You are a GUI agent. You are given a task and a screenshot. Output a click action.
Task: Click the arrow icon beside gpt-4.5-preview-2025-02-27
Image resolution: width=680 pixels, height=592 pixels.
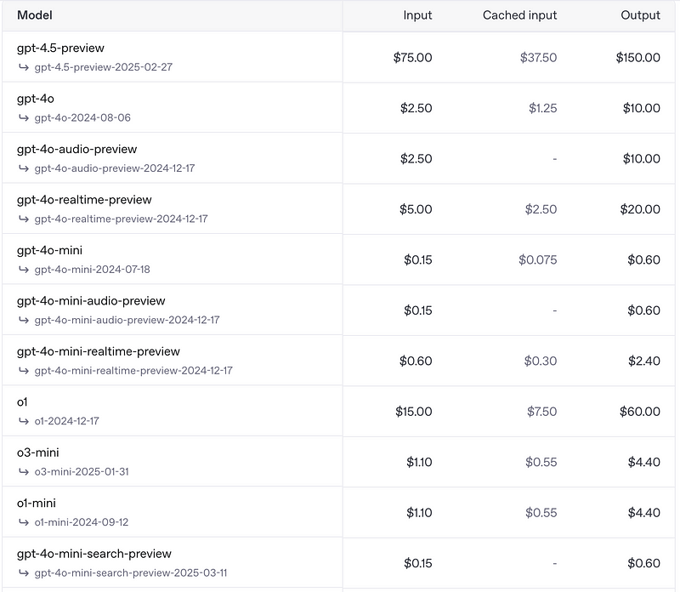point(24,67)
